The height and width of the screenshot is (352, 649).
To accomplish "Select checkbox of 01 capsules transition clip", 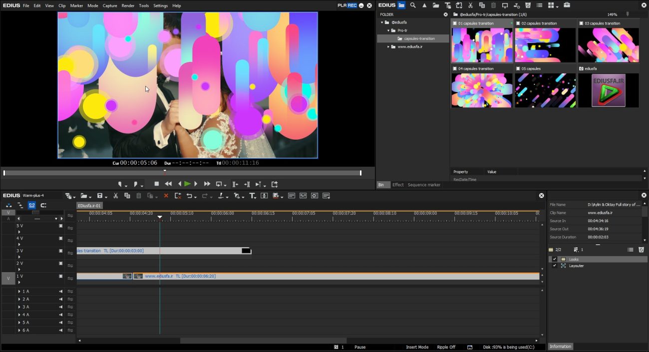I will click(x=455, y=23).
